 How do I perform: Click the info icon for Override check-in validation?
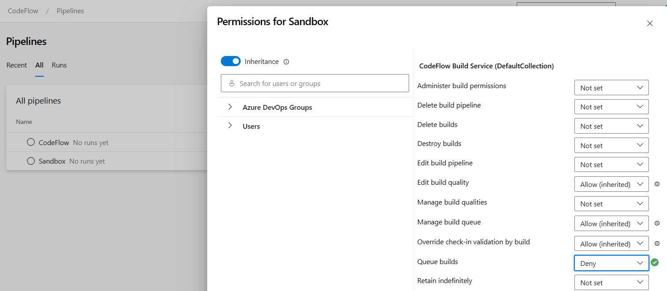pos(657,243)
